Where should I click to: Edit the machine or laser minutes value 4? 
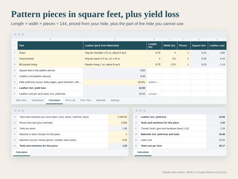tap(118, 134)
